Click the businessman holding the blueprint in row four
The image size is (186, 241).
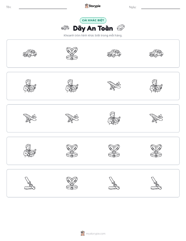pyautogui.click(x=30, y=151)
